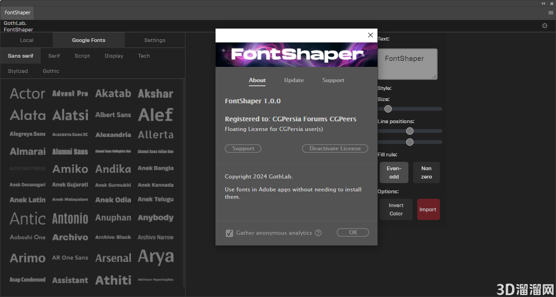Viewport: 556px width, 297px height.
Task: Open the Settings tab
Action: (x=154, y=40)
